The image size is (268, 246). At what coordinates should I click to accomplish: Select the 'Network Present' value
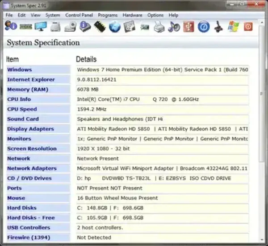[x=98, y=159]
